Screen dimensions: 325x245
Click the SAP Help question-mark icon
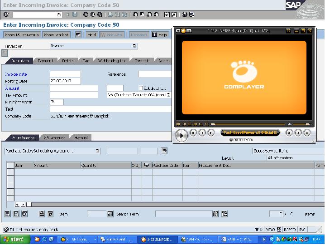coord(185,15)
